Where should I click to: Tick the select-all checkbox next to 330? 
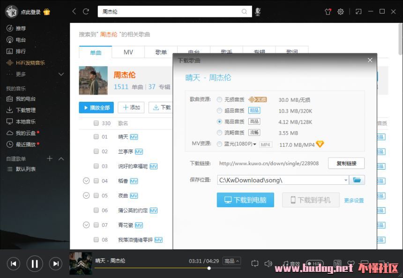tap(96, 123)
